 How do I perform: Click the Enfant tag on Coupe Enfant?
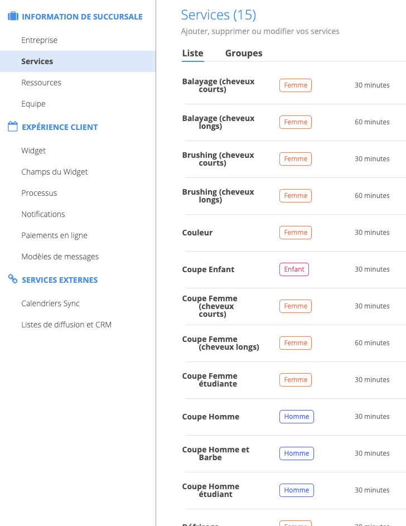(x=294, y=269)
